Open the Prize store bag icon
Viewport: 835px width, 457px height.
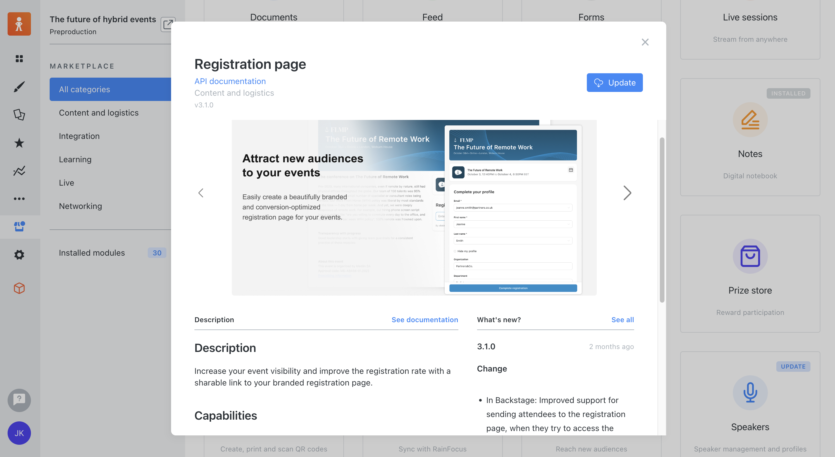[750, 256]
